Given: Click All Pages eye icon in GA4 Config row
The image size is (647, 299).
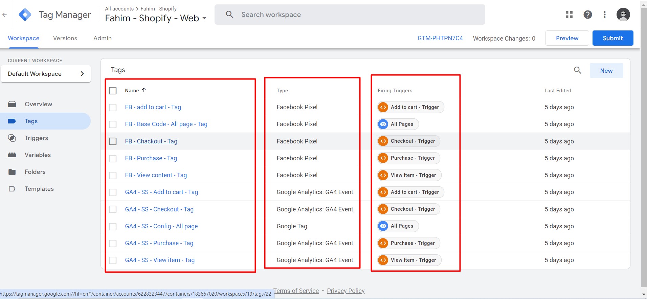Looking at the screenshot, I should point(383,226).
